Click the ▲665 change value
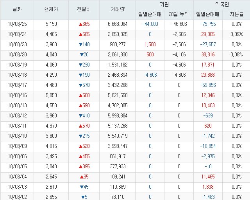The height and width of the screenshot is (200, 250). (x=84, y=24)
